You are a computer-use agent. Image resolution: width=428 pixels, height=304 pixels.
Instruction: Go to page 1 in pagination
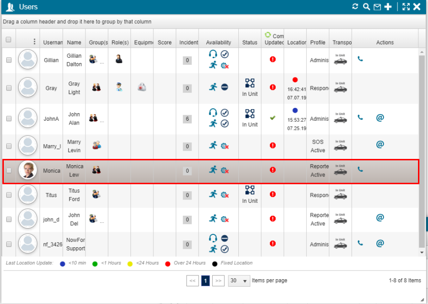coord(205,281)
